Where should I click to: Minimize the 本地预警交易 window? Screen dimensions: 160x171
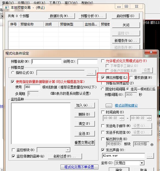coord(119,6)
